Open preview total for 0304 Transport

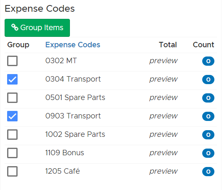coord(163,80)
